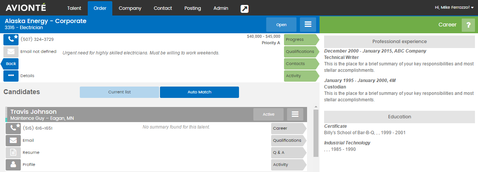478x172 pixels.
Task: Open Travis Johnson Resume document icon
Action: [13, 152]
